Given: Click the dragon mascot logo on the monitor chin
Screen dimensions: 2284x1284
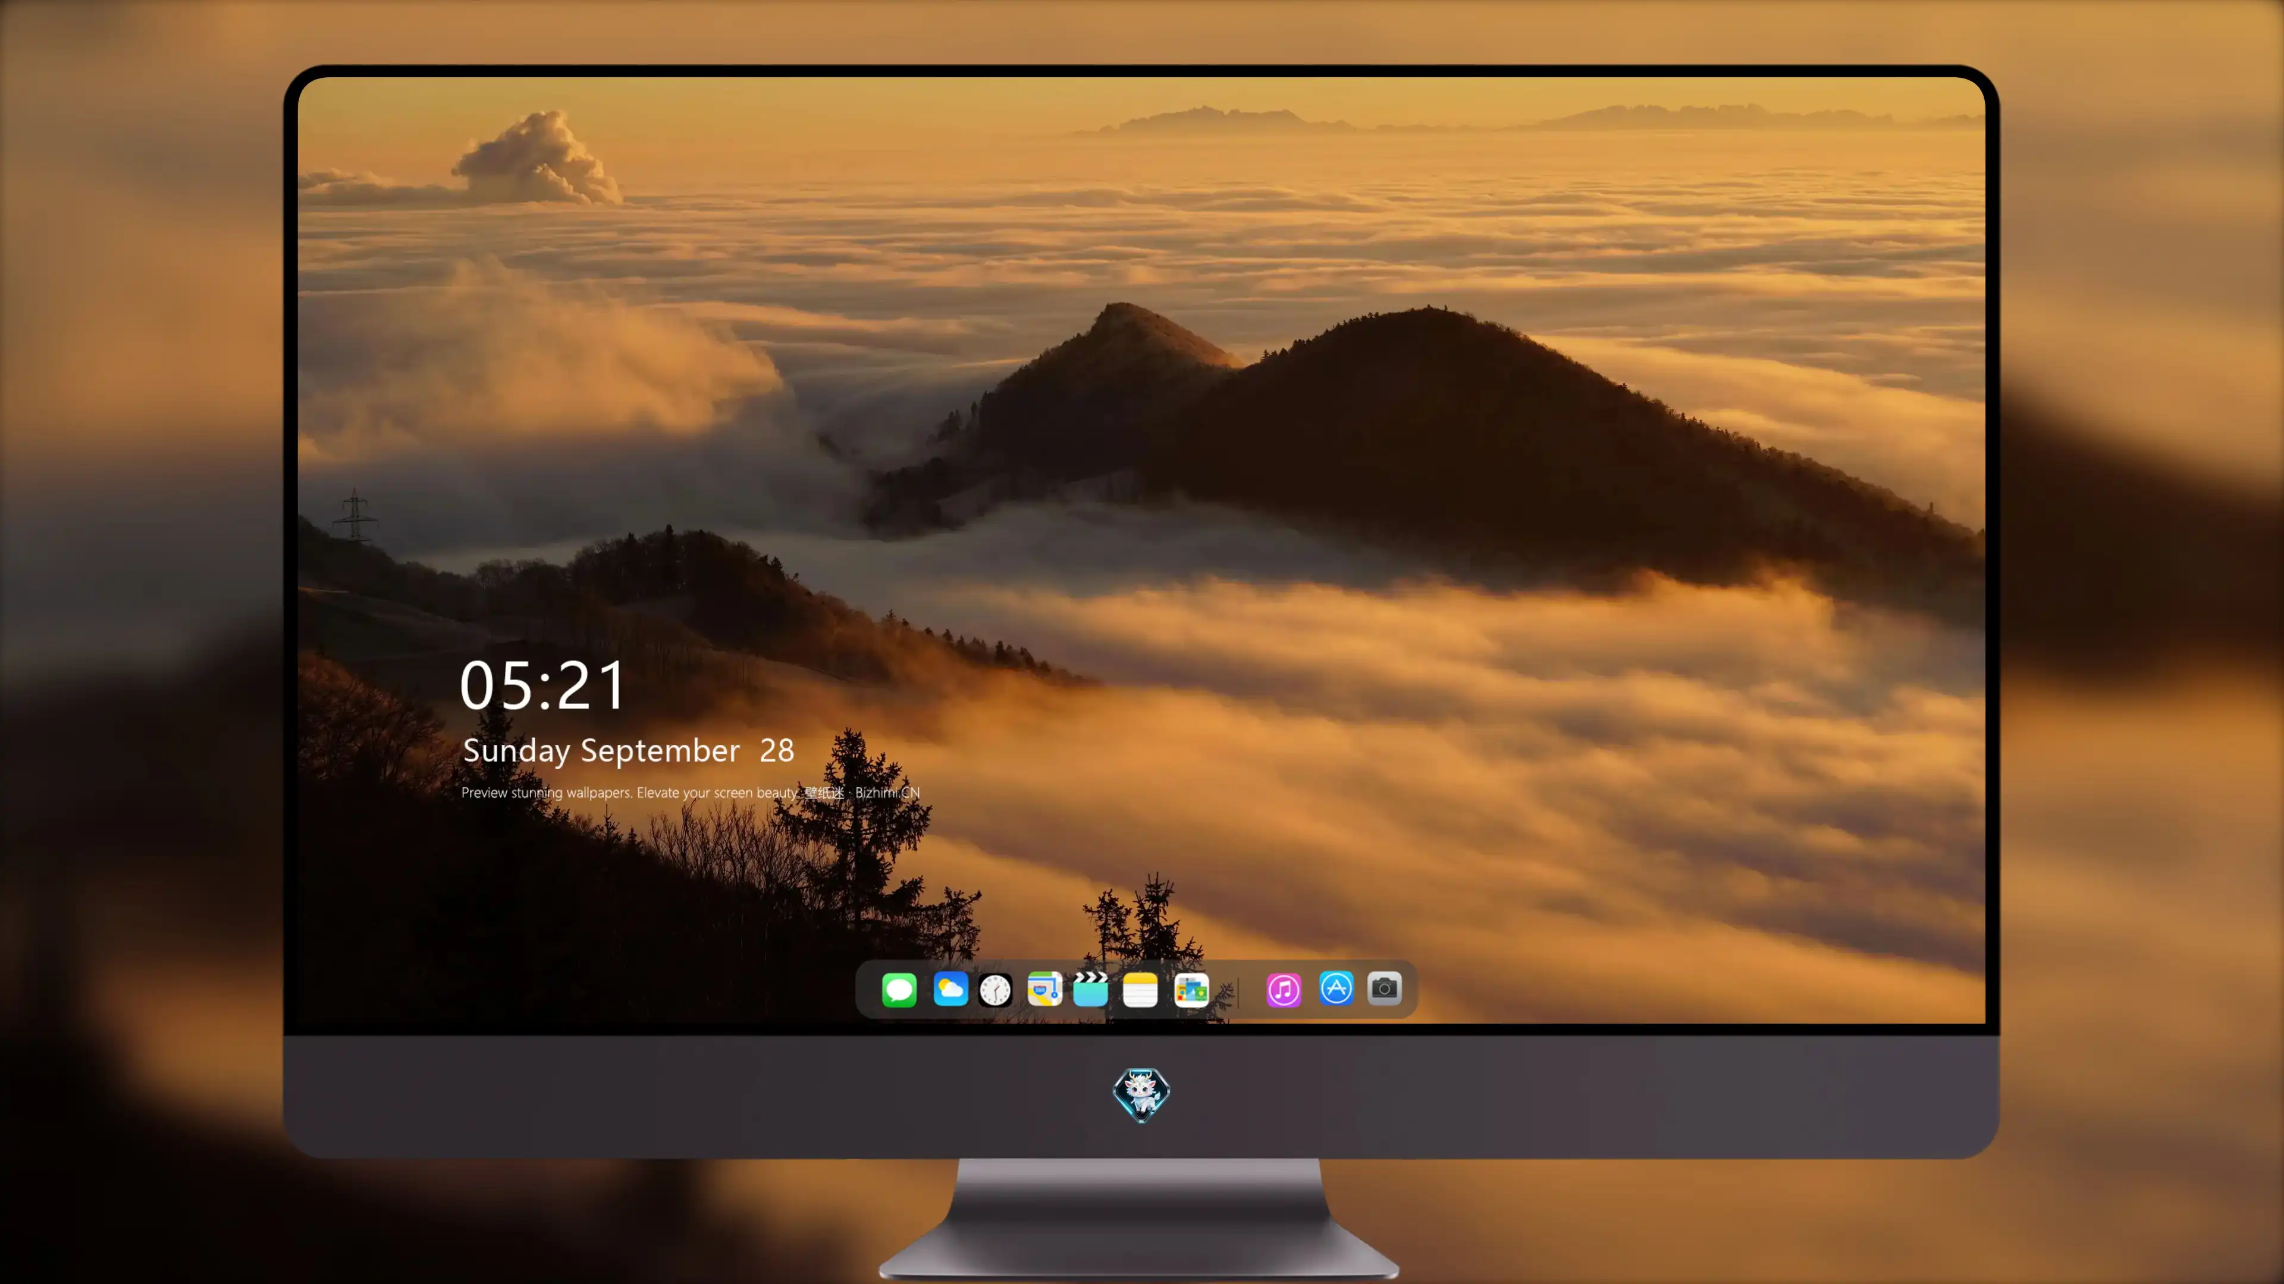Looking at the screenshot, I should tap(1141, 1095).
